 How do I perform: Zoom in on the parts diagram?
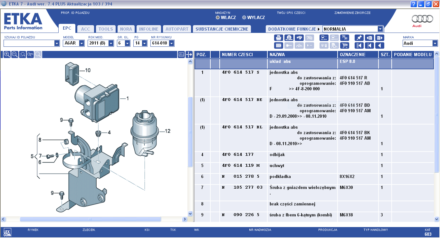click(7, 55)
